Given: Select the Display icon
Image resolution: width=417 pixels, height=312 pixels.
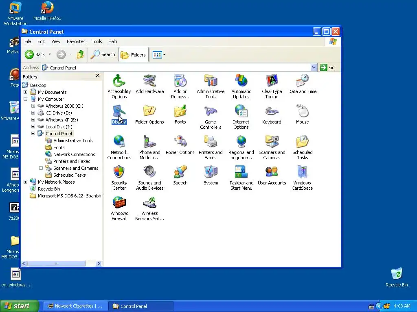Looking at the screenshot, I should tap(119, 114).
